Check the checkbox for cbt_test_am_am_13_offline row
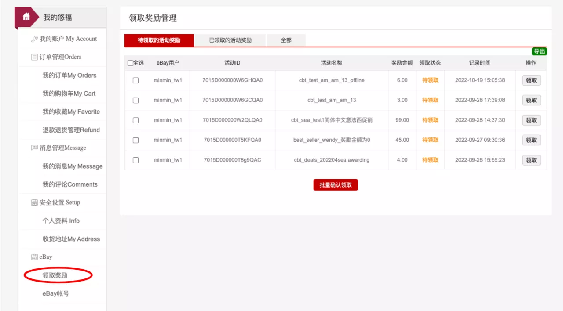The image size is (563, 311). (x=135, y=80)
